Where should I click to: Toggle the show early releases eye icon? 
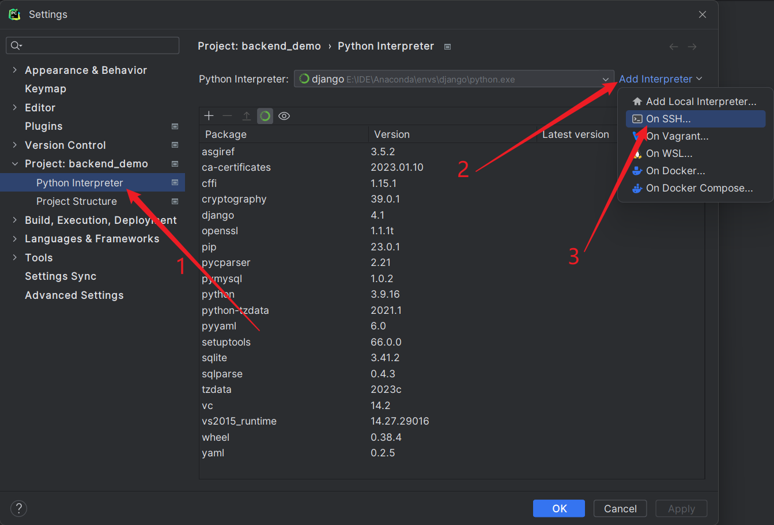[284, 116]
